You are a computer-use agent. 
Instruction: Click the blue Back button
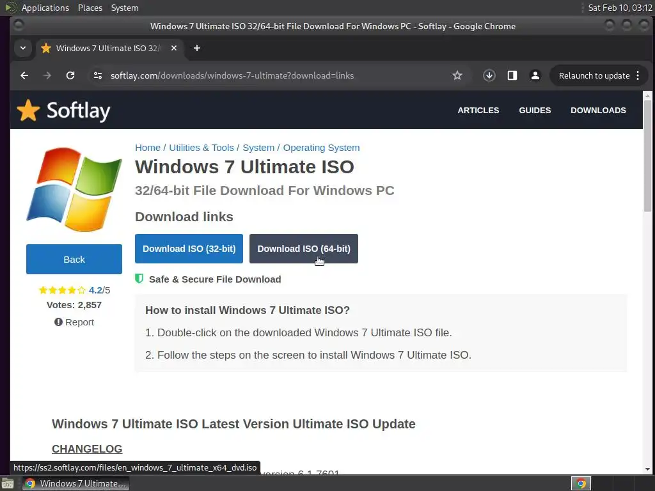[74, 260]
